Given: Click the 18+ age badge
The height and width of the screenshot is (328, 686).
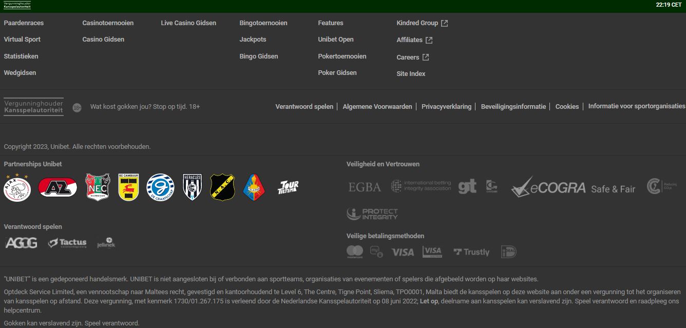Looking at the screenshot, I should pyautogui.click(x=77, y=108).
